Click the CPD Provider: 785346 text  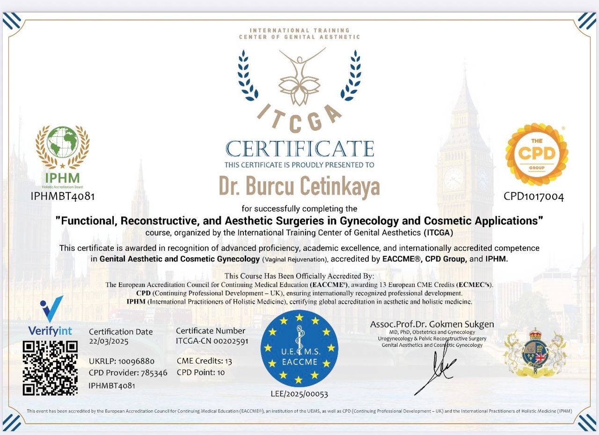point(128,373)
